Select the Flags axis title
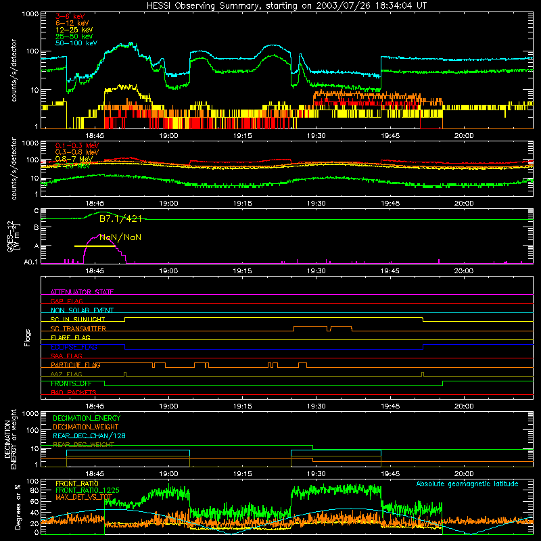 (27, 337)
